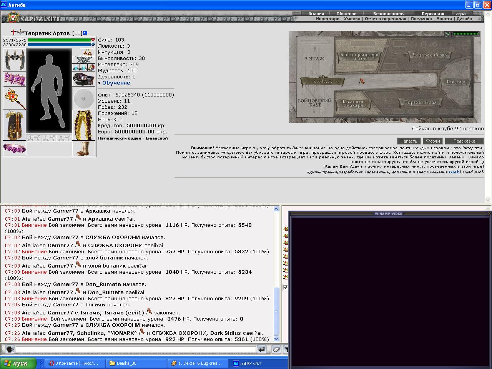
Task: Click the chat smiley head icon
Action: pos(10,349)
